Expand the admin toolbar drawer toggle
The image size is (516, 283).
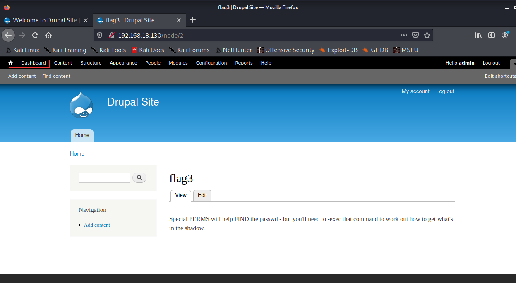513,63
